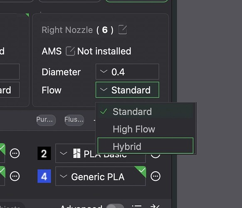Open the more-options circle left of filament 4

[x=15, y=176]
